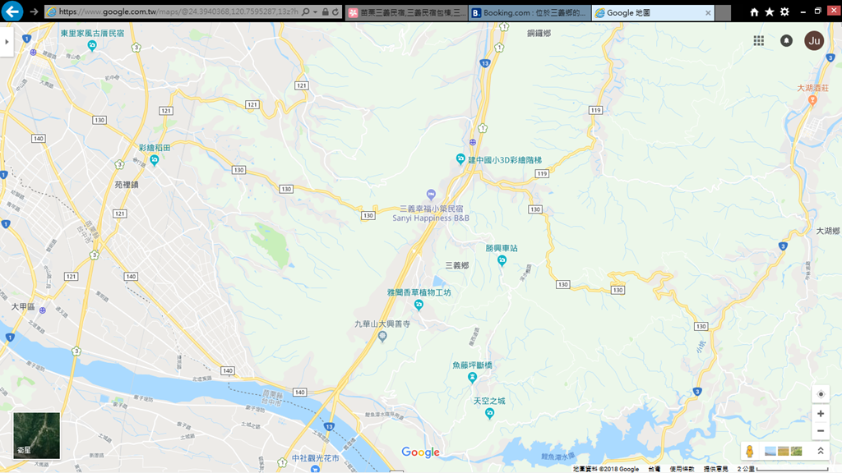Switch to satellite view thumbnail
Image resolution: width=842 pixels, height=473 pixels.
coord(36,435)
